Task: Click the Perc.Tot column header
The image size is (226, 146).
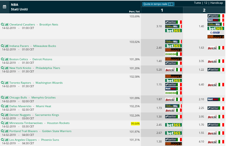Action: pyautogui.click(x=134, y=12)
